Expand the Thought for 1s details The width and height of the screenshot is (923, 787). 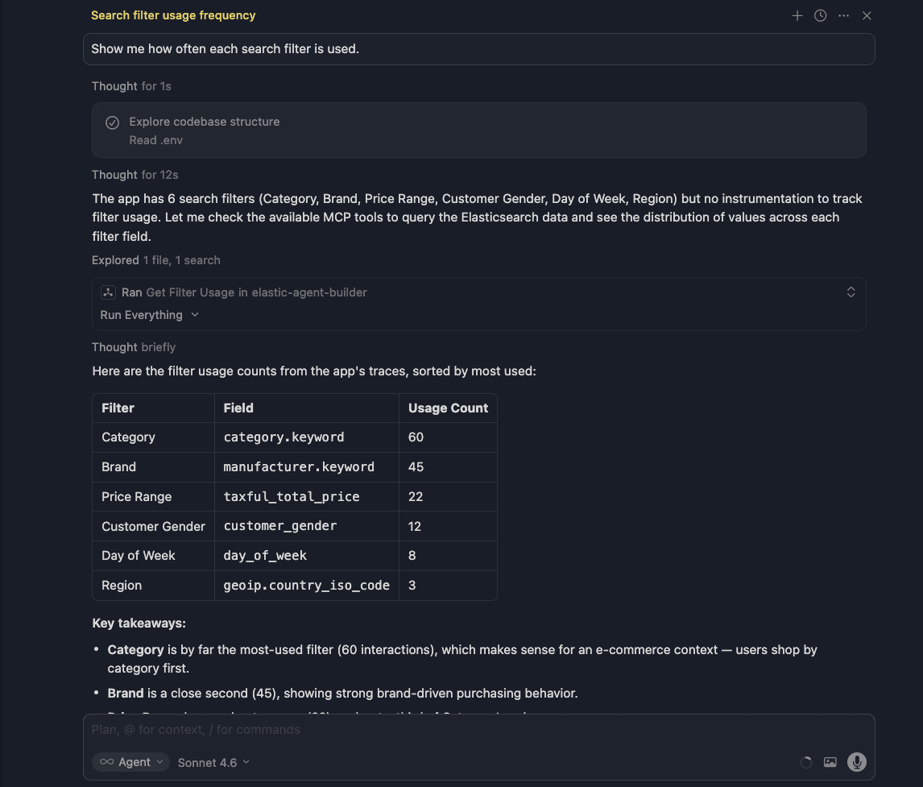[x=131, y=85]
